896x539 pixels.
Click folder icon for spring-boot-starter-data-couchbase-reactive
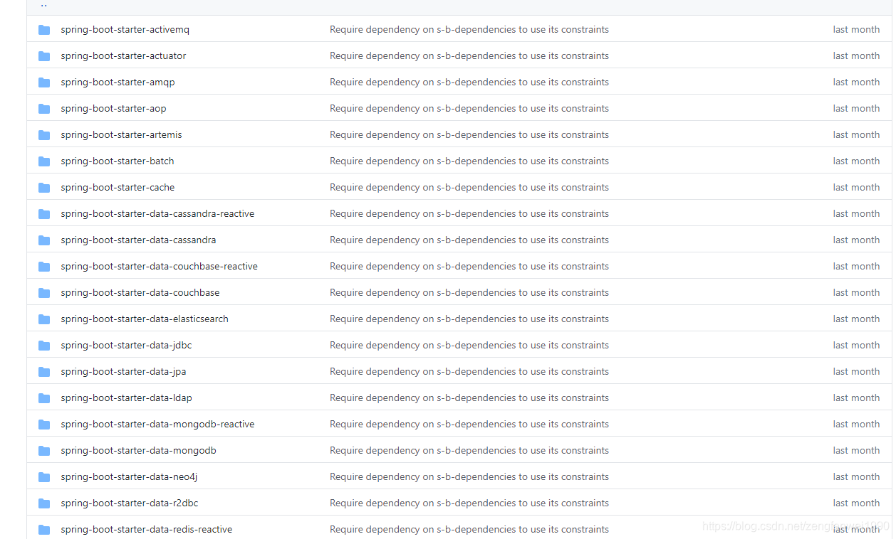44,267
